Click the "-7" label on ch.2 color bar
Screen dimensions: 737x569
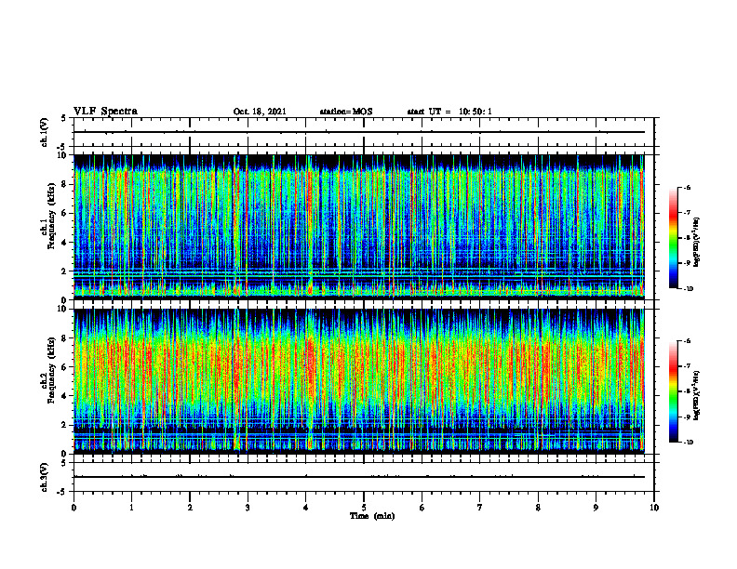pyautogui.click(x=687, y=366)
